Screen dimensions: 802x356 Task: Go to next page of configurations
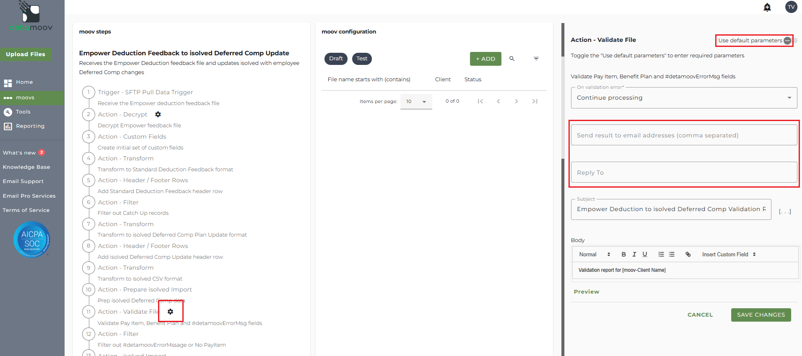click(x=516, y=101)
